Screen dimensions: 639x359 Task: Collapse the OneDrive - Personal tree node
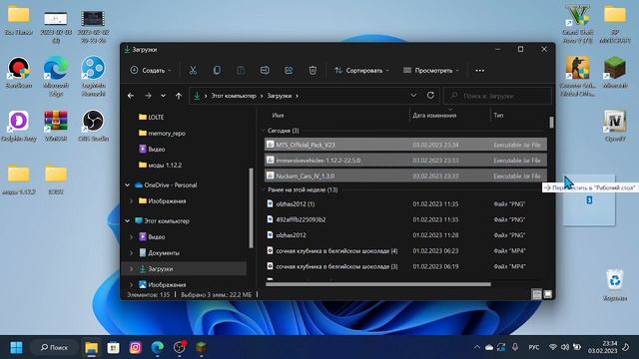pyautogui.click(x=127, y=185)
